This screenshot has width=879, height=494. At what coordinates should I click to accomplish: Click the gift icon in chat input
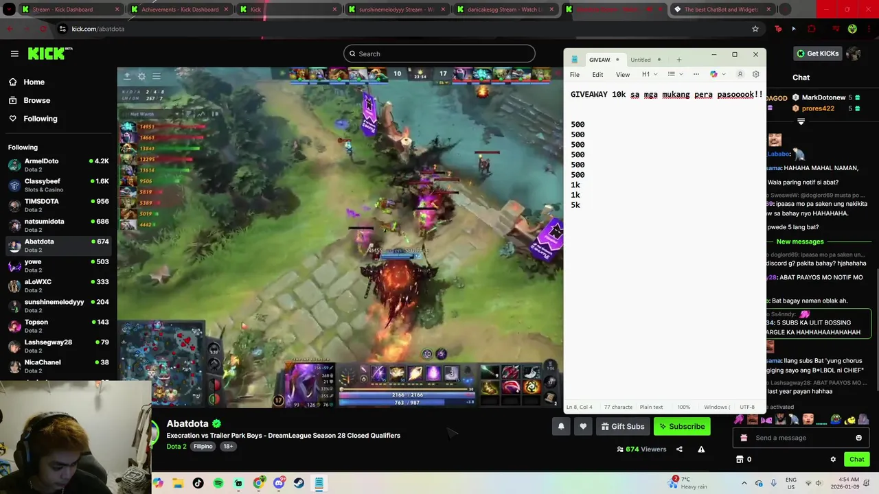(x=744, y=438)
